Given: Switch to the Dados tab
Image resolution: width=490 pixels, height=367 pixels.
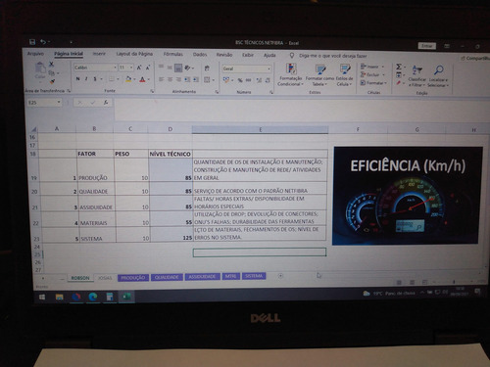Looking at the screenshot, I should 200,54.
